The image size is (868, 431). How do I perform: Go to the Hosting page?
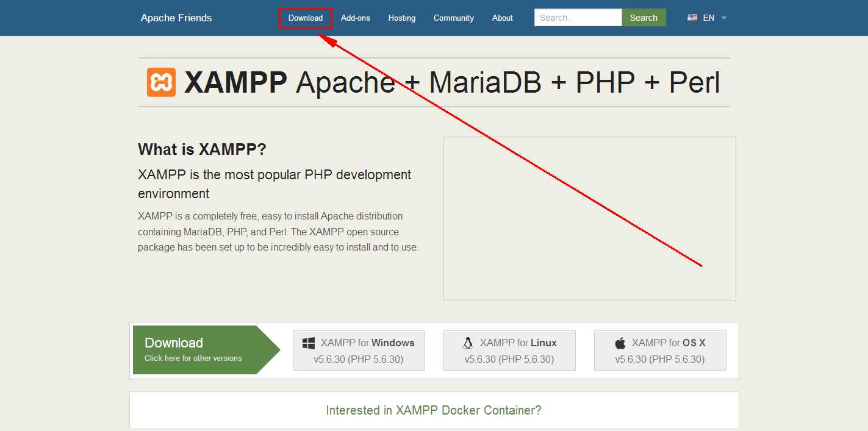pos(402,18)
